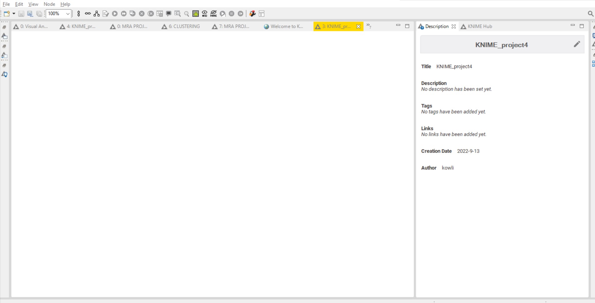
Task: Open the left-side view icon with blue arrow
Action: click(x=4, y=56)
